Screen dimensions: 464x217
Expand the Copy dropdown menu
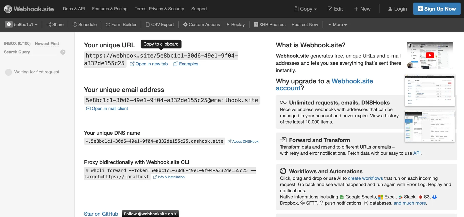coord(305,9)
